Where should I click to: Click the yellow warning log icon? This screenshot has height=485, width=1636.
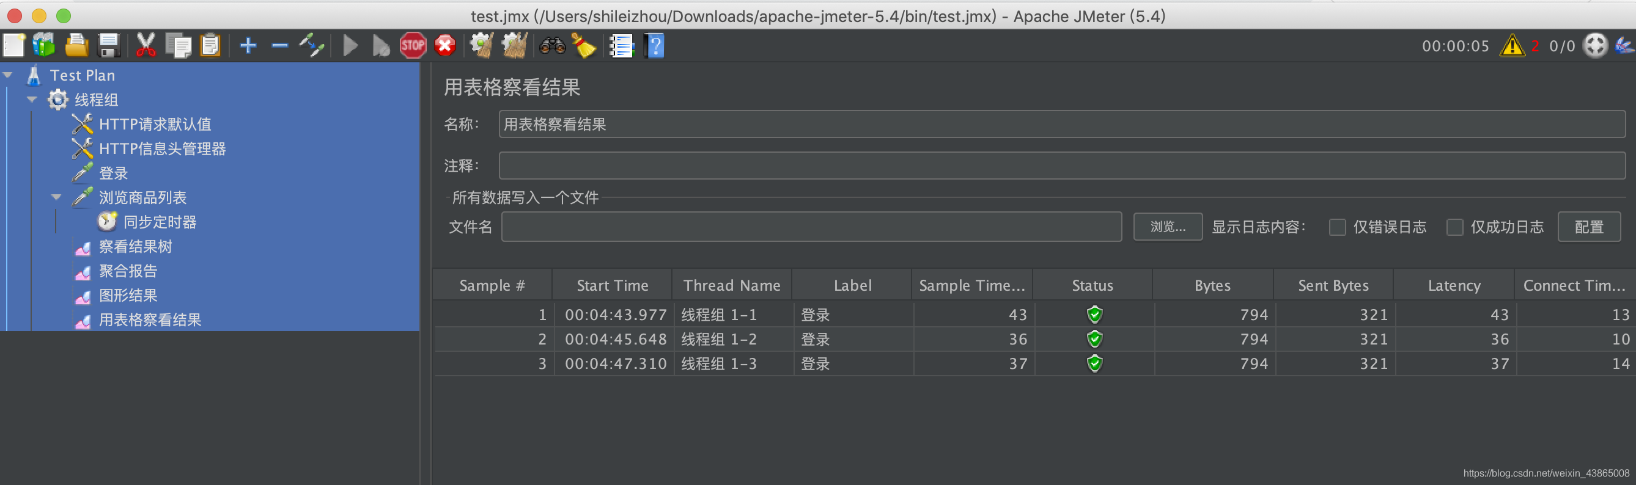pos(1511,46)
